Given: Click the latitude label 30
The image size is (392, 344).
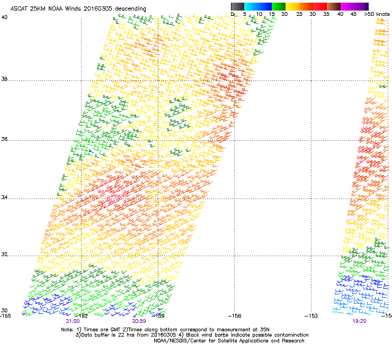Looking at the screenshot, I should pyautogui.click(x=4, y=311).
